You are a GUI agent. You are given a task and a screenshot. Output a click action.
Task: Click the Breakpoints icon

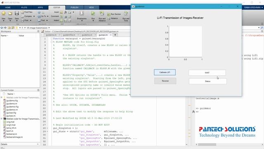coord(82,13)
